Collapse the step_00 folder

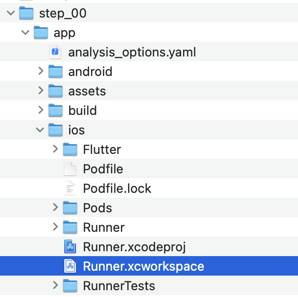(11, 14)
